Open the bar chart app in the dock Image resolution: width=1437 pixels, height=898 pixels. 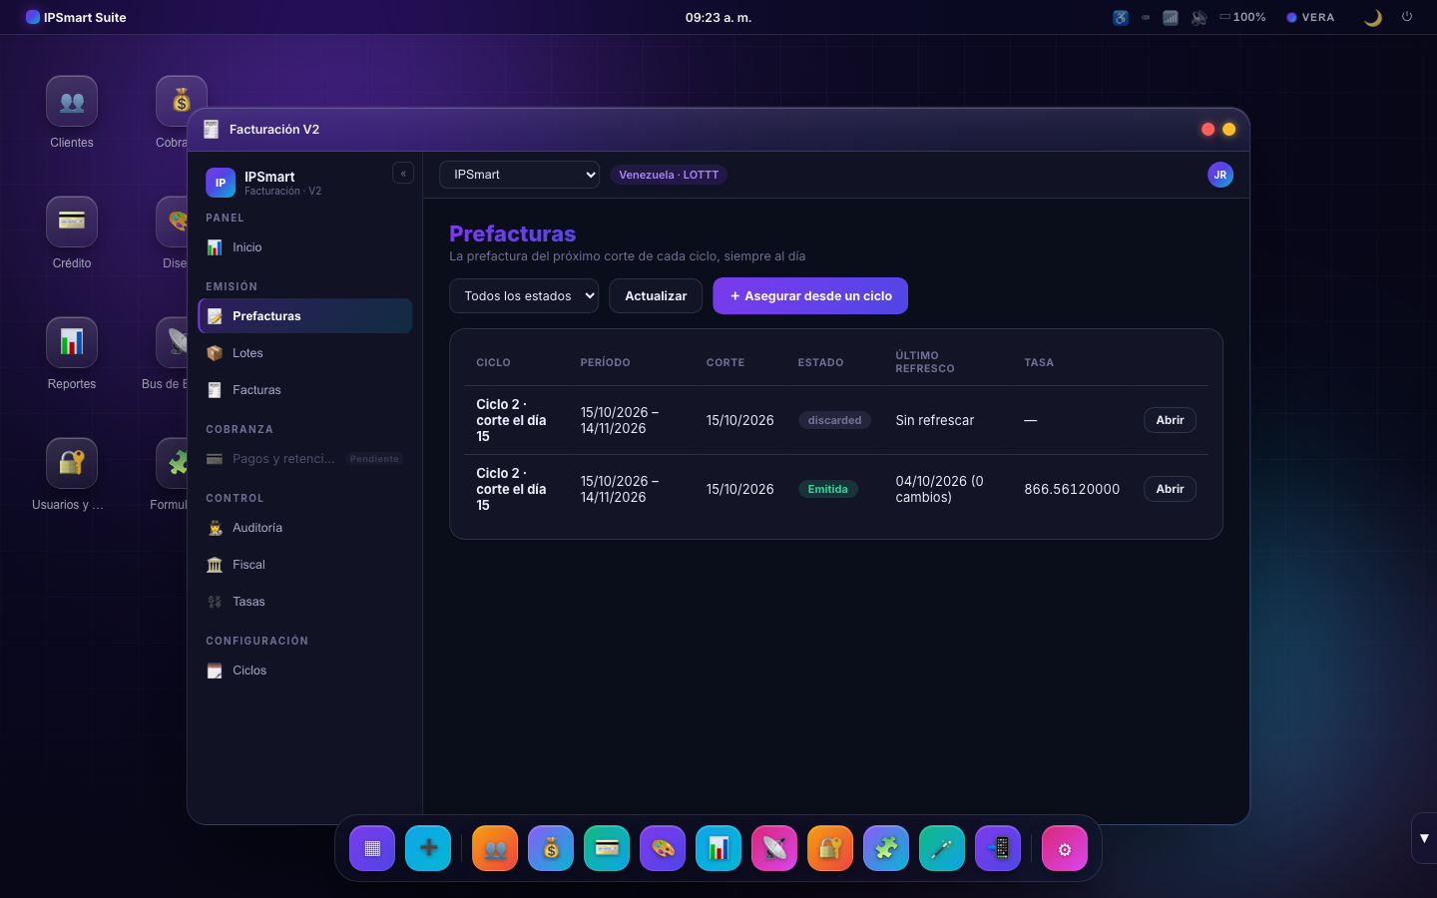[718, 848]
